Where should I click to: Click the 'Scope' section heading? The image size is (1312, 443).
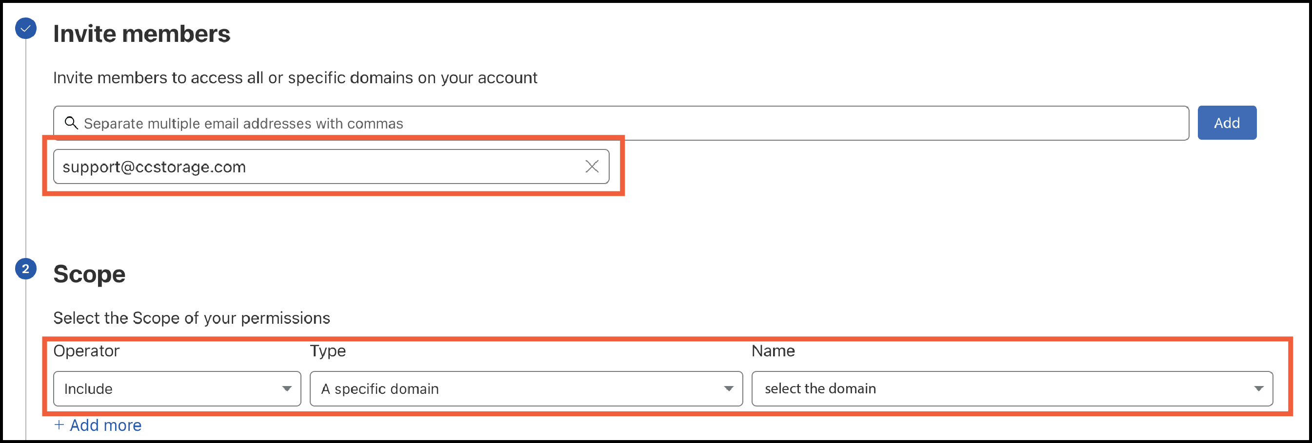click(89, 274)
